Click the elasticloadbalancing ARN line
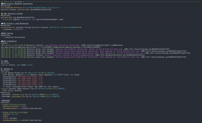 pyautogui.click(x=51, y=47)
